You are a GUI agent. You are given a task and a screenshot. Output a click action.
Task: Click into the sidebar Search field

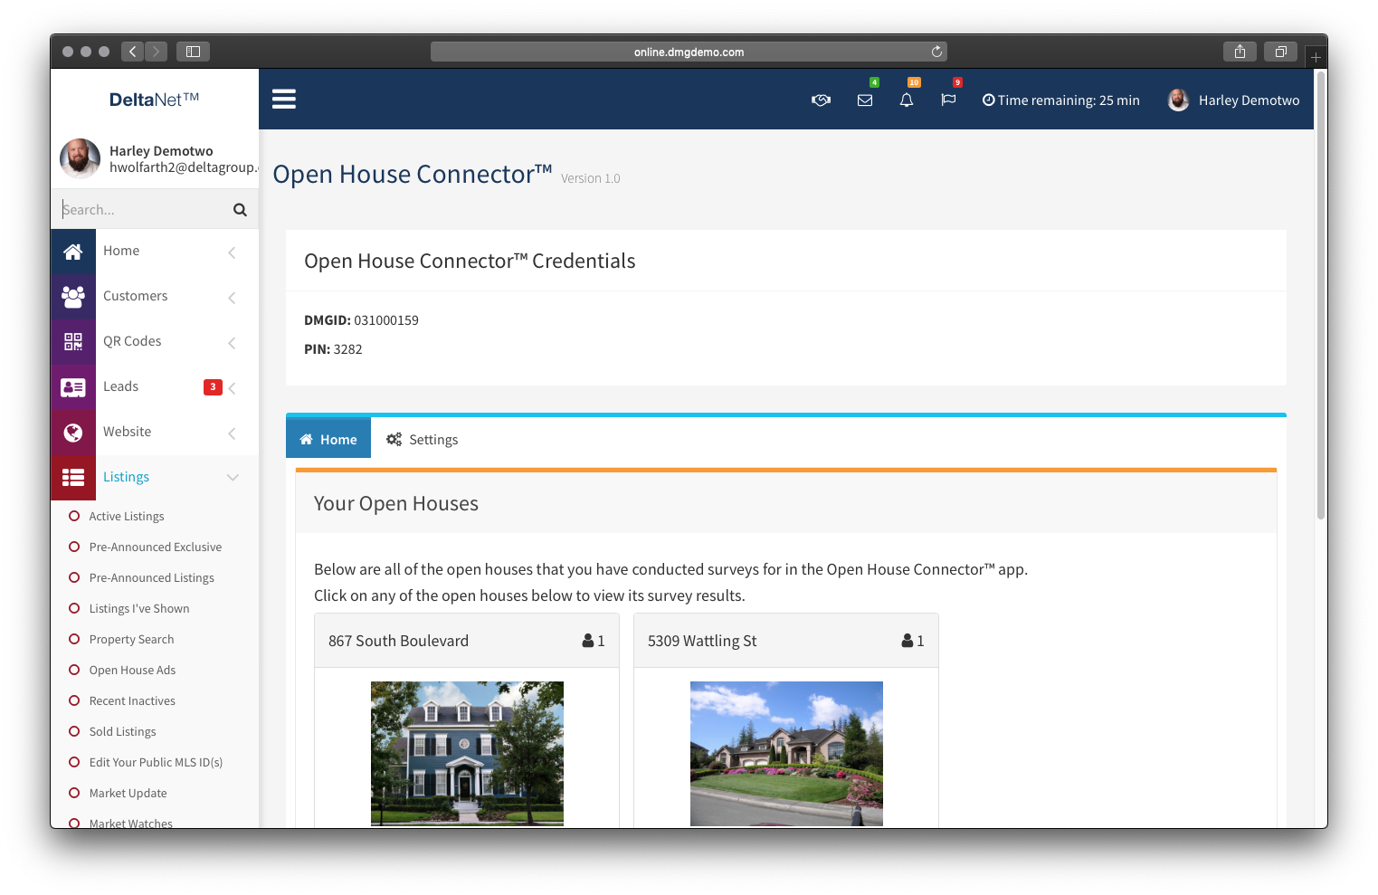tap(140, 210)
